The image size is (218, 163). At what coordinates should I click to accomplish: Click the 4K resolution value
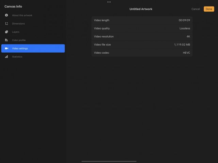188,36
